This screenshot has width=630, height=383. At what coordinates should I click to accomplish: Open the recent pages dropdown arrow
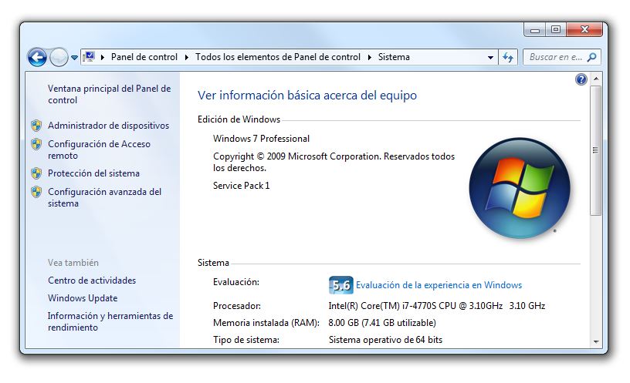74,58
